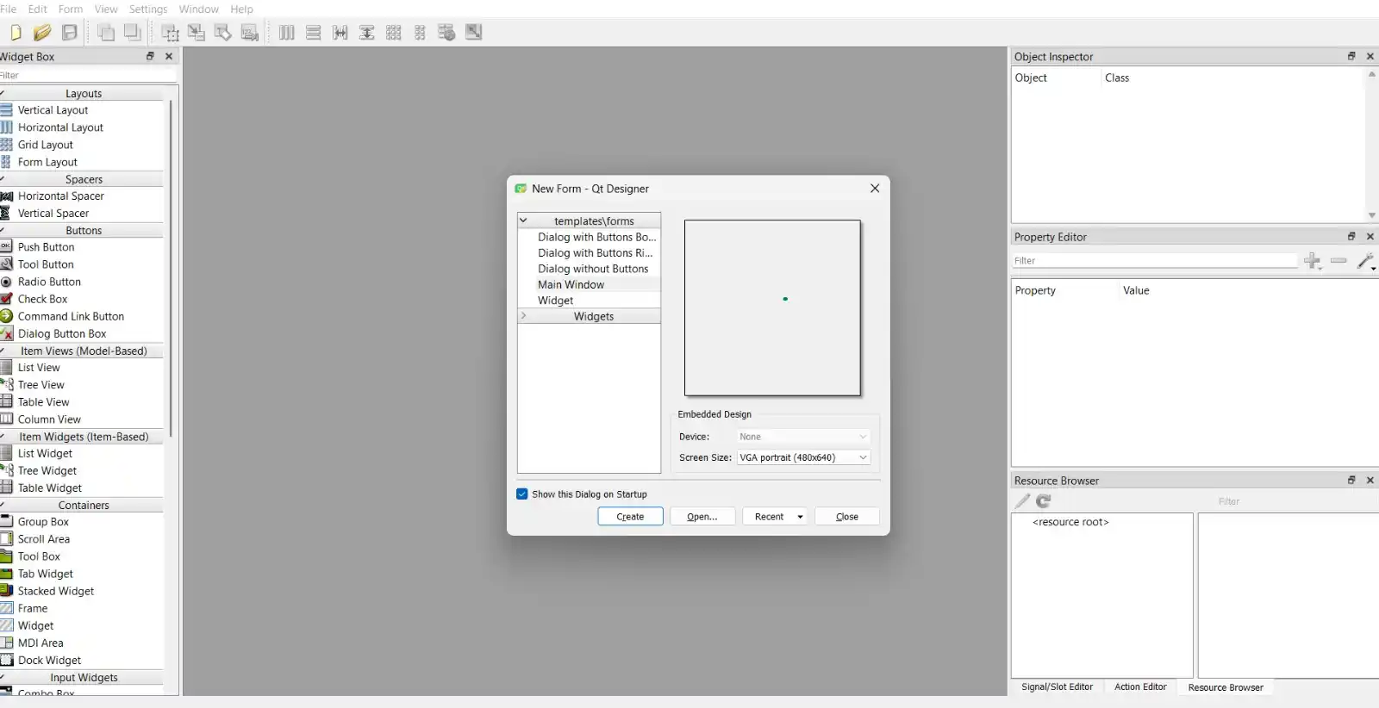Select the Edit Tab Order mode icon
Image resolution: width=1379 pixels, height=708 pixels.
point(250,33)
